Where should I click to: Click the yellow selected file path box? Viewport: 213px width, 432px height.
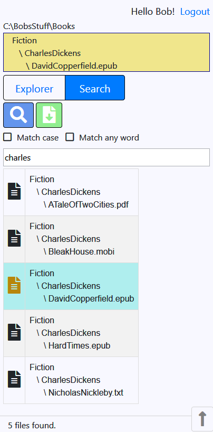106,52
